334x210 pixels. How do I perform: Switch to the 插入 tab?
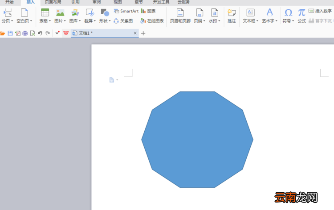click(x=30, y=2)
